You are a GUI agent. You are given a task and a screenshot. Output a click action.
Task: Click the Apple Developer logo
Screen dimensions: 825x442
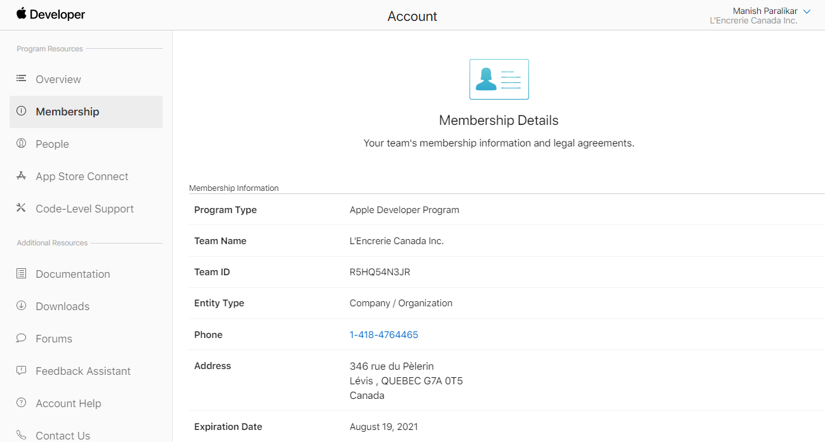51,14
